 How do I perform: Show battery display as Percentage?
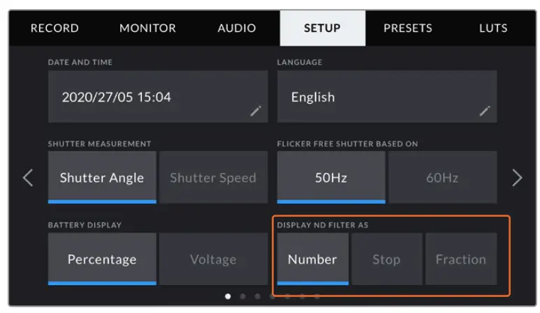pos(102,259)
